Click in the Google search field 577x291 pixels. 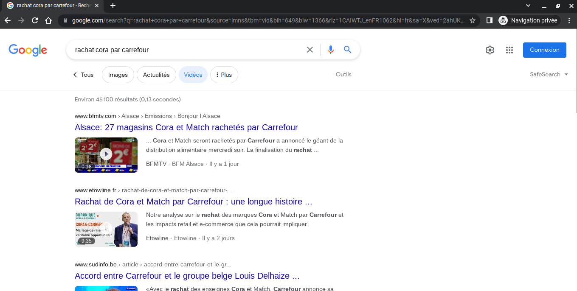pyautogui.click(x=187, y=50)
